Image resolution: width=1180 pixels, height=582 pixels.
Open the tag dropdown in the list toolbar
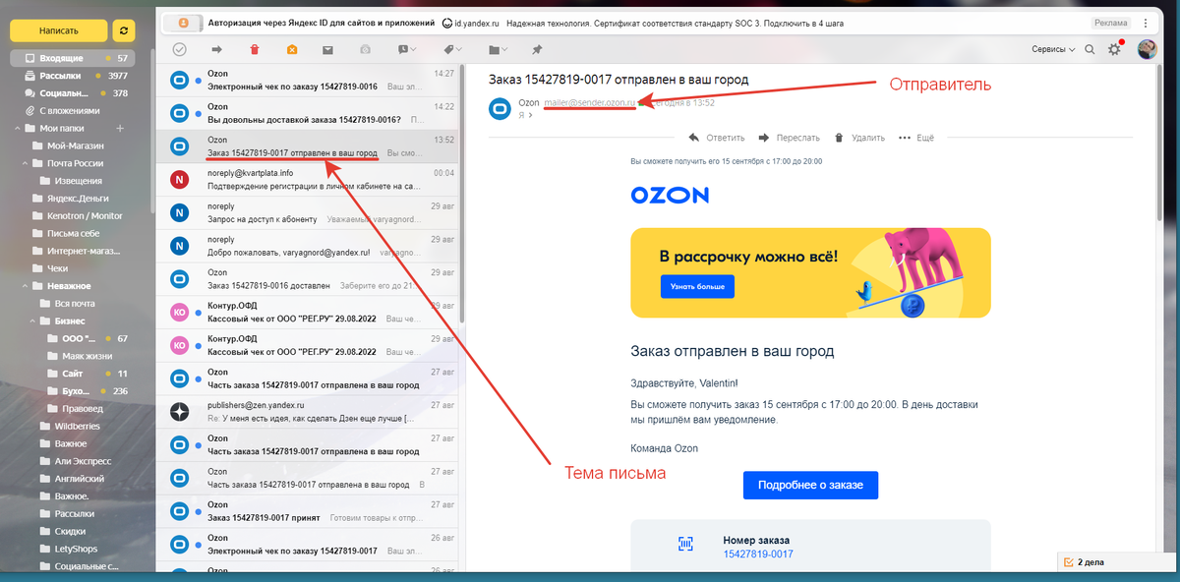coord(453,49)
